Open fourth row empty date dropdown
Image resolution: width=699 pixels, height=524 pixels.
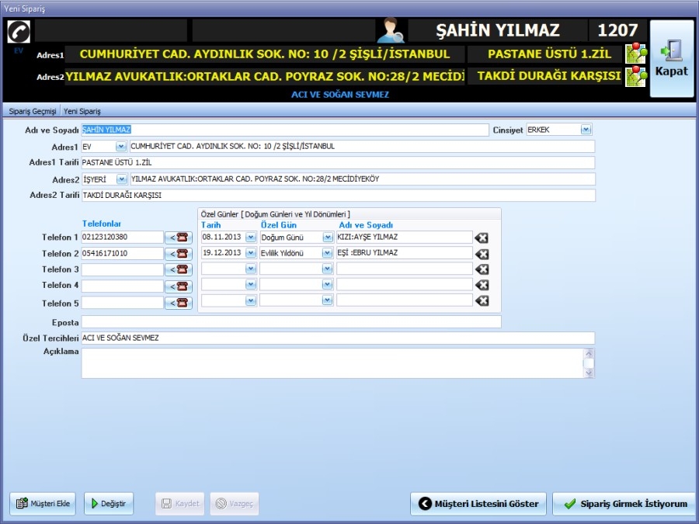251,284
